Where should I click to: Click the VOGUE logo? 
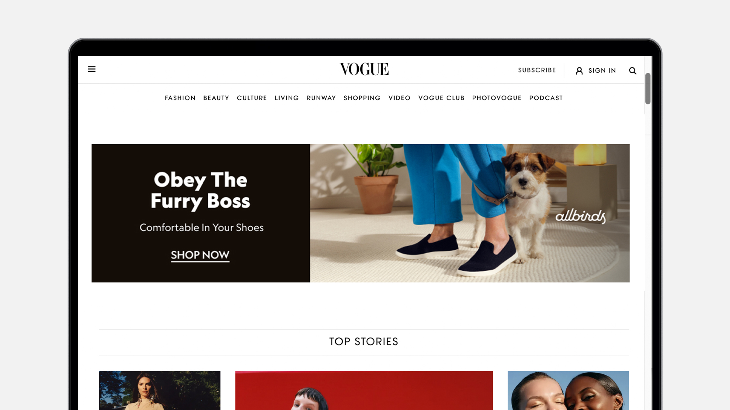pyautogui.click(x=364, y=69)
